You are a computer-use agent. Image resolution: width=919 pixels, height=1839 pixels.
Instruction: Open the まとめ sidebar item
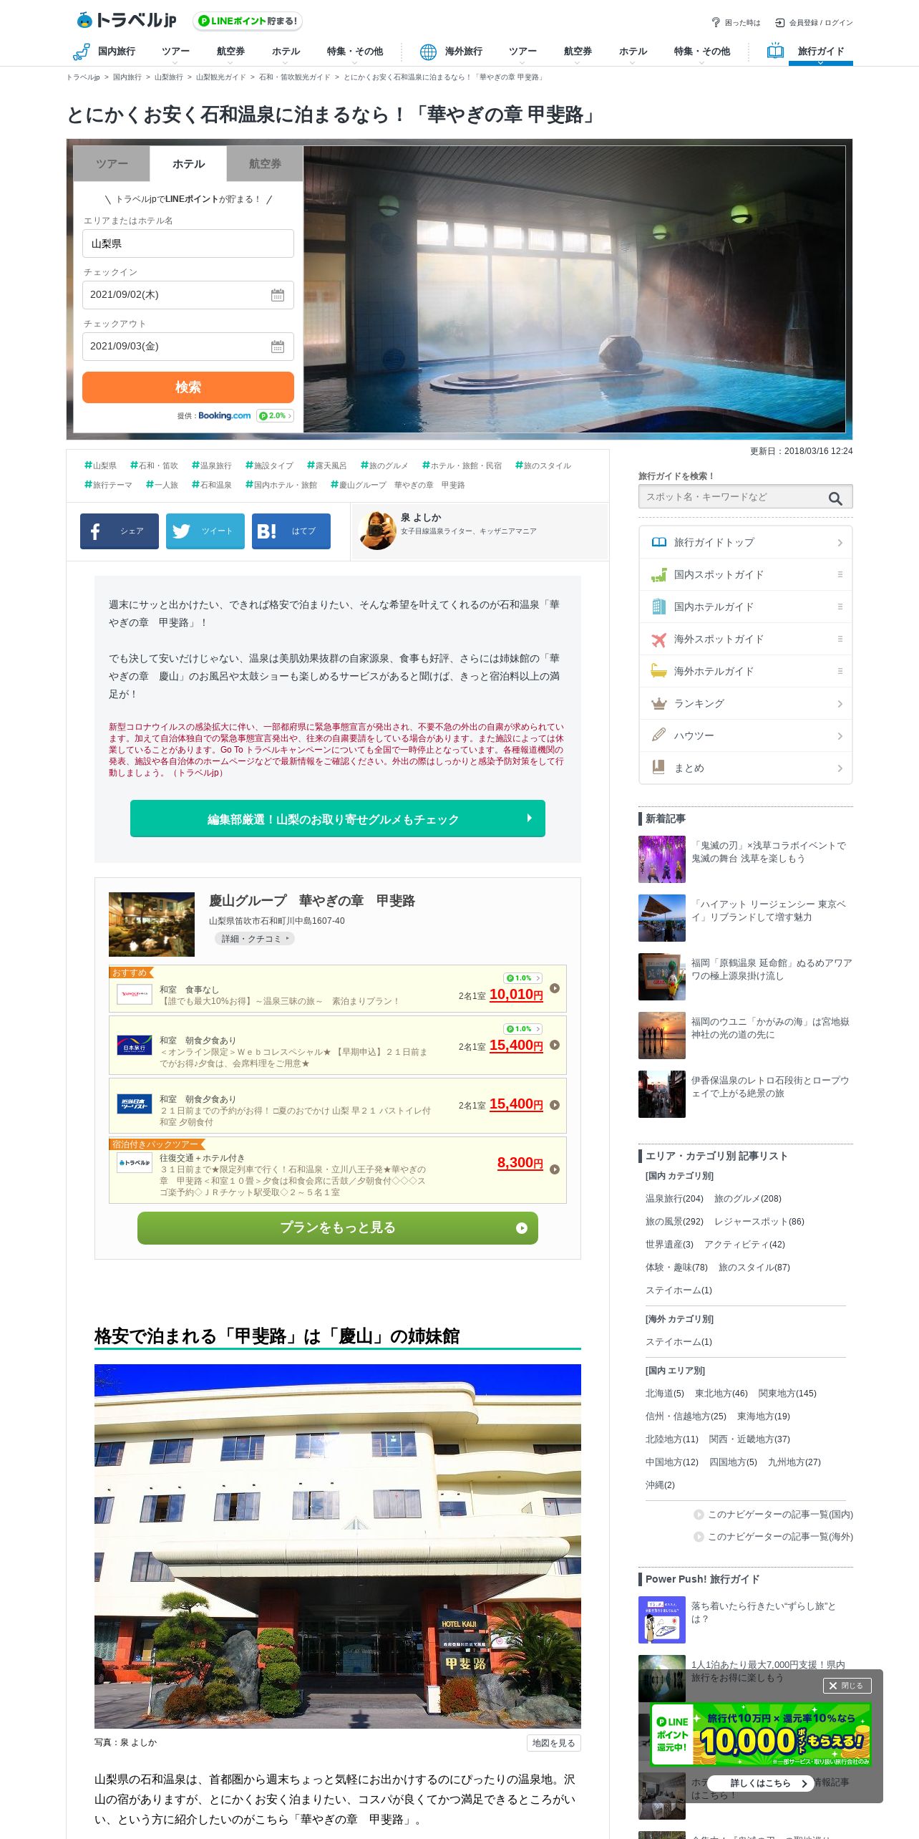(746, 768)
